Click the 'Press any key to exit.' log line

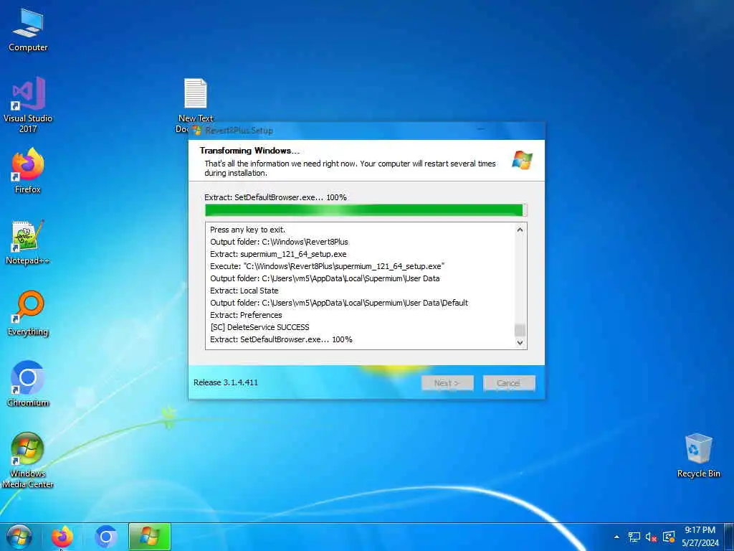pyautogui.click(x=247, y=230)
